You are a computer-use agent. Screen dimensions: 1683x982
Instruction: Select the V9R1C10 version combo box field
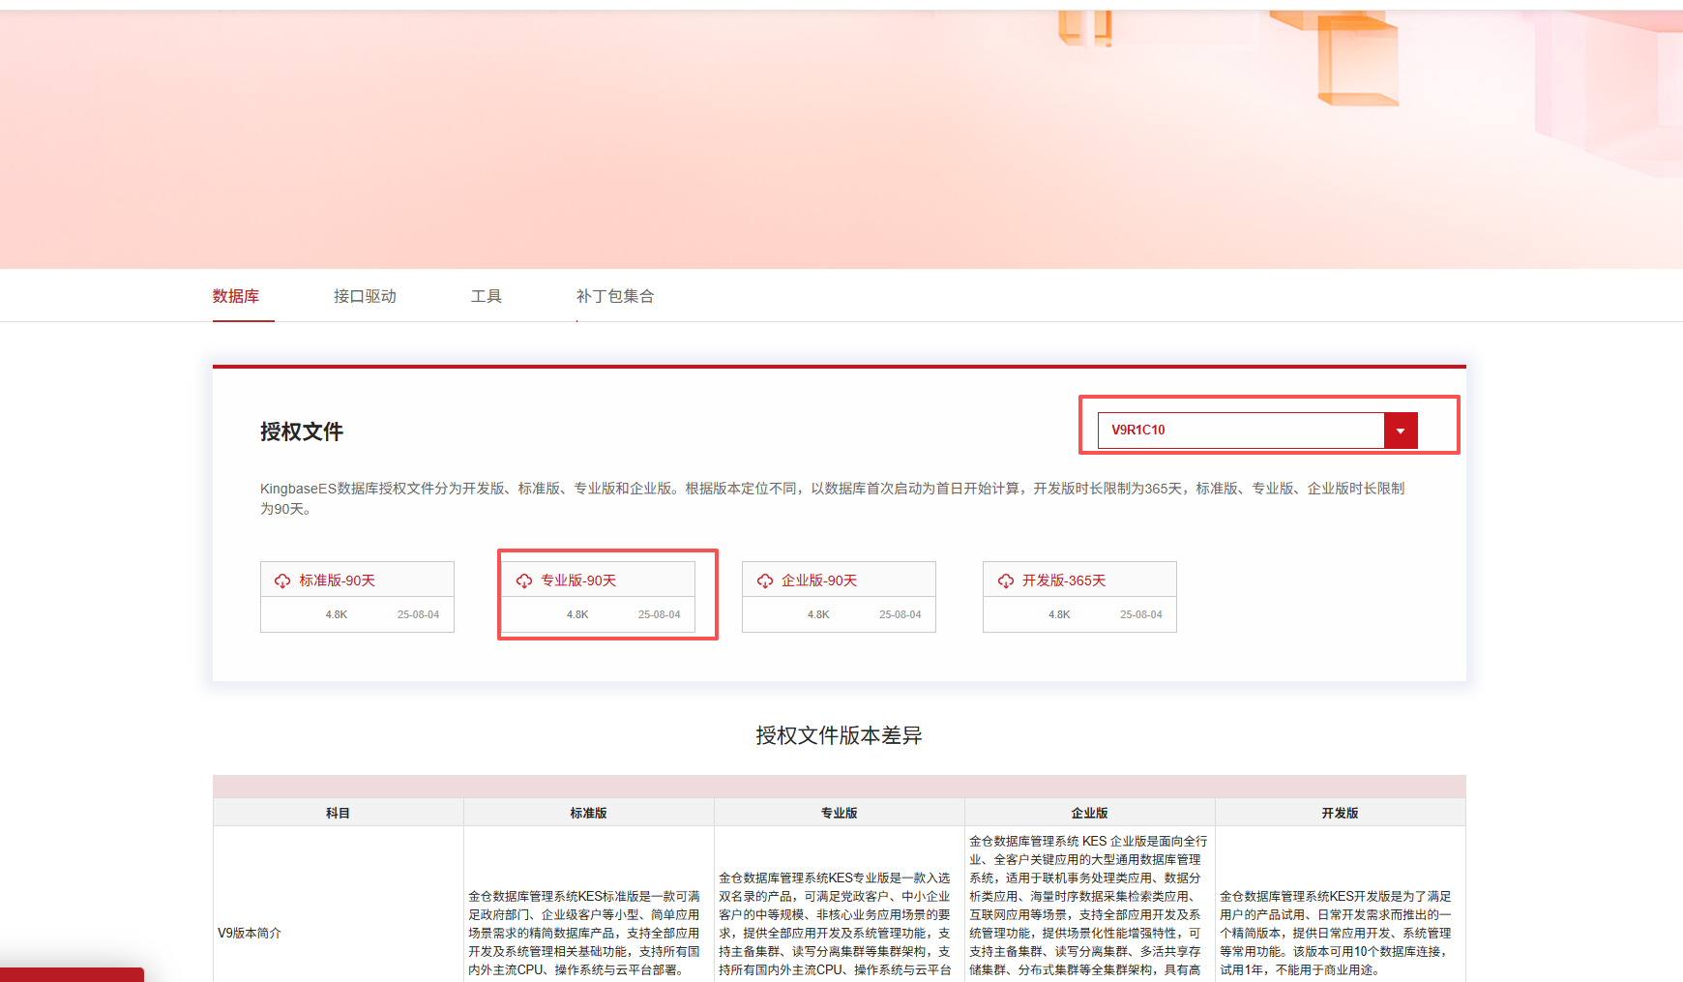(1240, 431)
